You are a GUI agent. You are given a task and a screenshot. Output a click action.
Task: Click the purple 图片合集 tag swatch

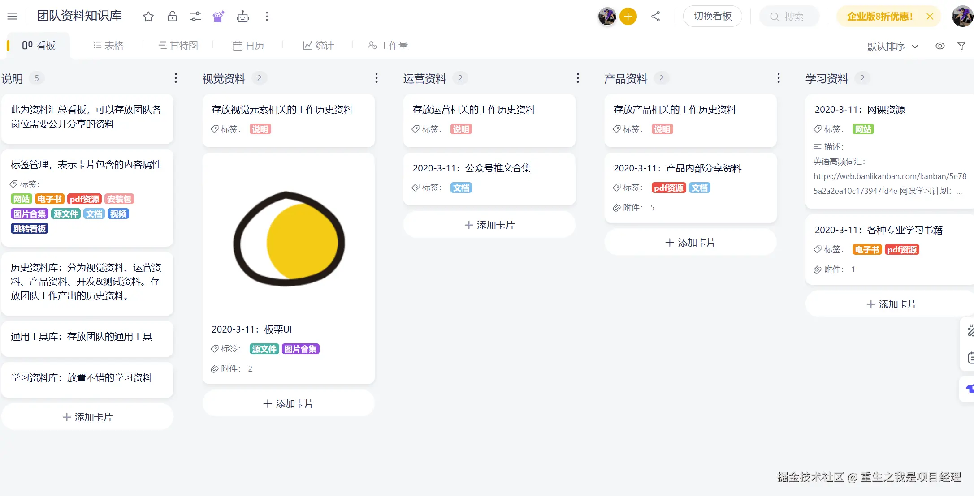coord(29,214)
